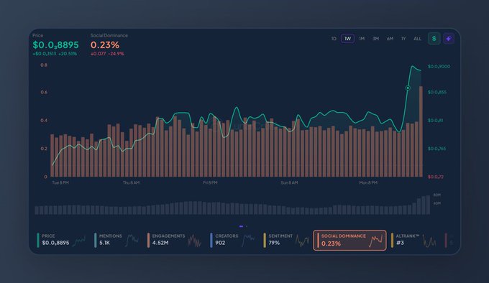Screen dimensions: 489x283
Task: Click the Thu 8 AM axis label
Action: point(132,182)
